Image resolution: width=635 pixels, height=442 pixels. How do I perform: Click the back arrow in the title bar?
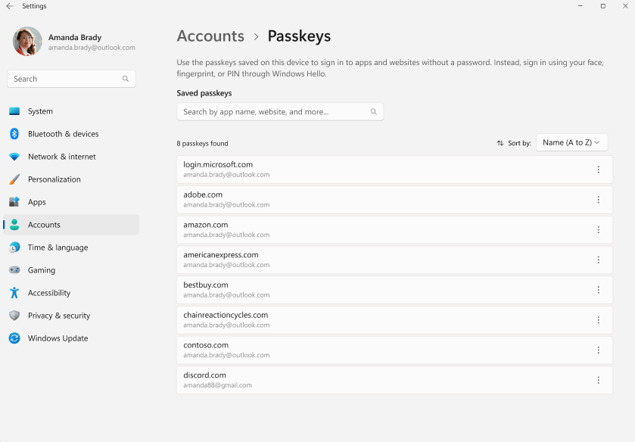[x=9, y=6]
